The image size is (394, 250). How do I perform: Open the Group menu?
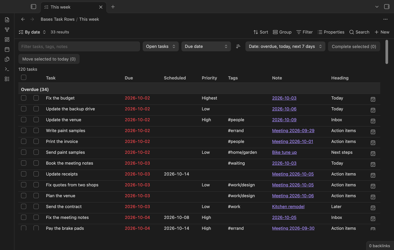pos(282,32)
